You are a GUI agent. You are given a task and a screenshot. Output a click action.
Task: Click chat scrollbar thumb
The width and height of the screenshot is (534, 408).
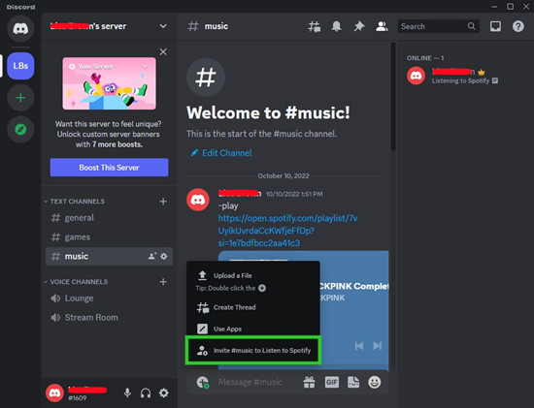pyautogui.click(x=393, y=96)
